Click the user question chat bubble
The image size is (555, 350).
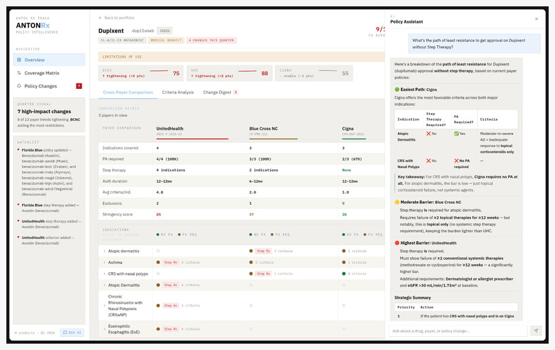click(x=474, y=43)
